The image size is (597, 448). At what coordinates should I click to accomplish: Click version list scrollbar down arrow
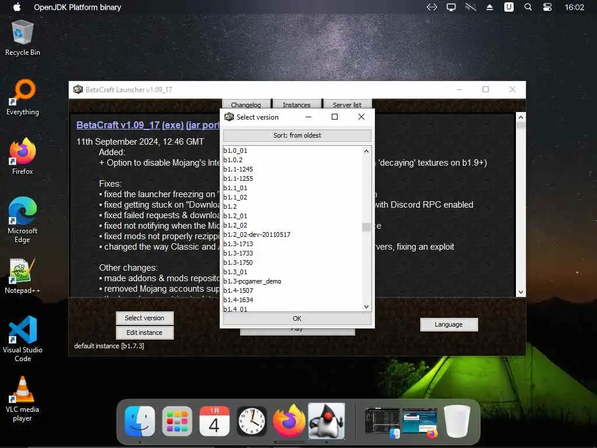click(x=366, y=307)
